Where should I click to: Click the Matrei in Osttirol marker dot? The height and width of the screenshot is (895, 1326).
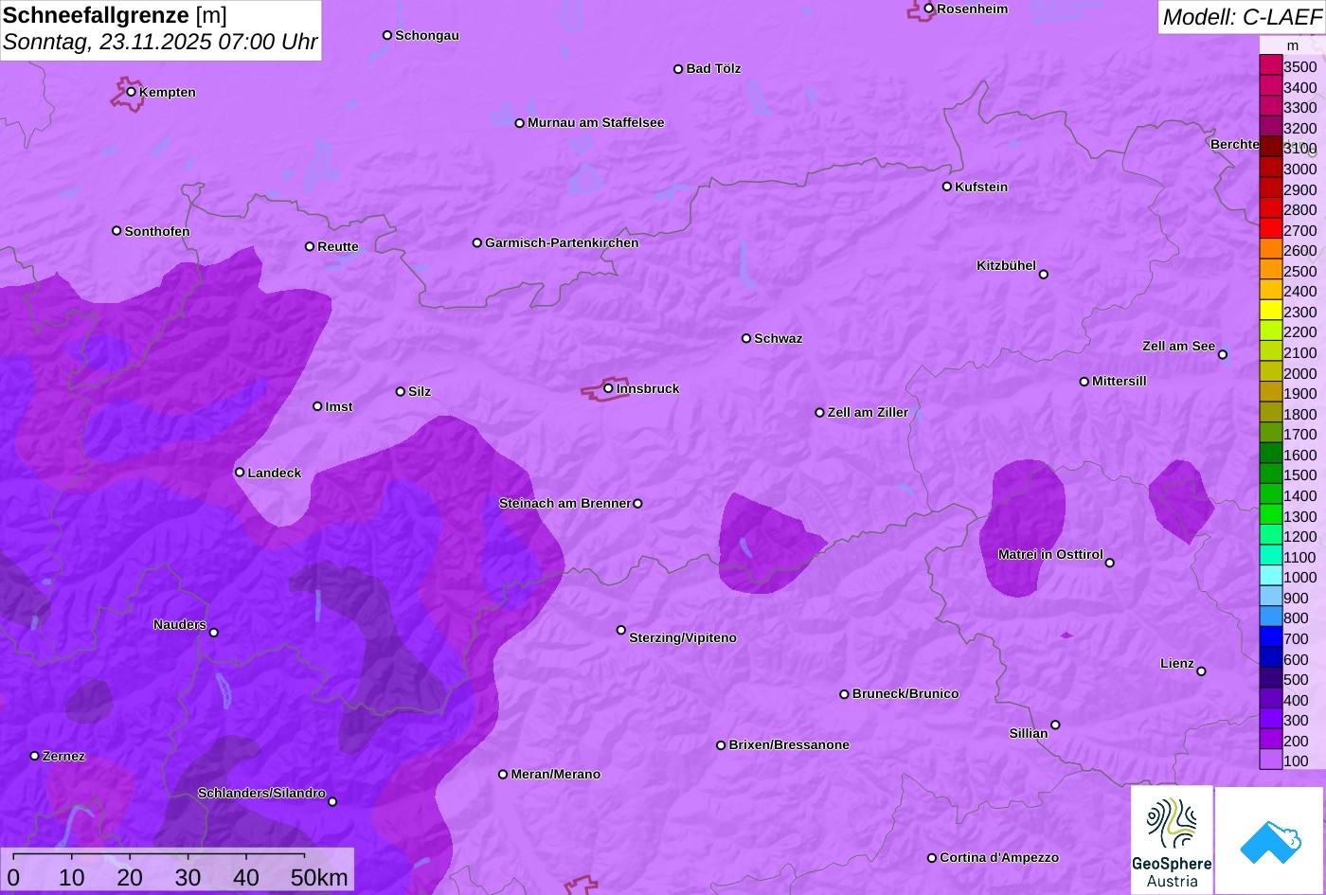click(1110, 563)
